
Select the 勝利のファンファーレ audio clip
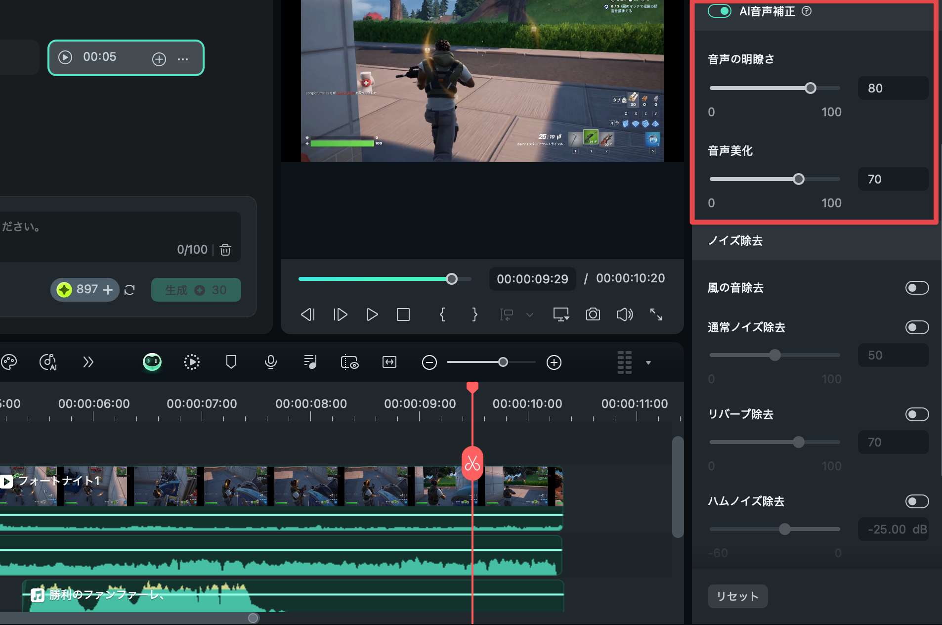(x=293, y=595)
